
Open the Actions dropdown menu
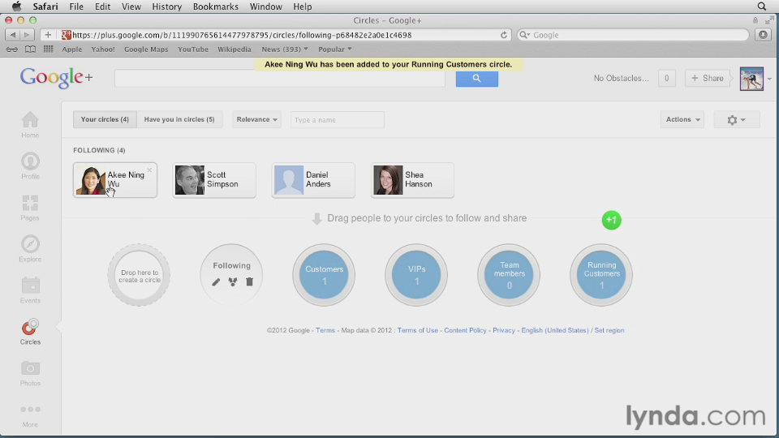pyautogui.click(x=682, y=119)
